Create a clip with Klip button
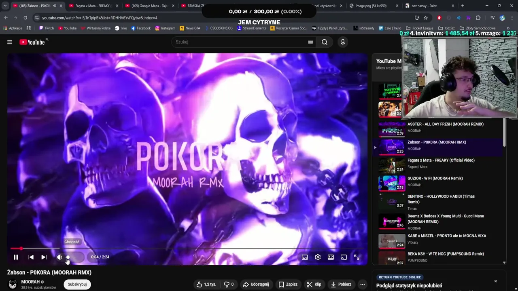Screen dimensions: 518x291 (314, 284)
